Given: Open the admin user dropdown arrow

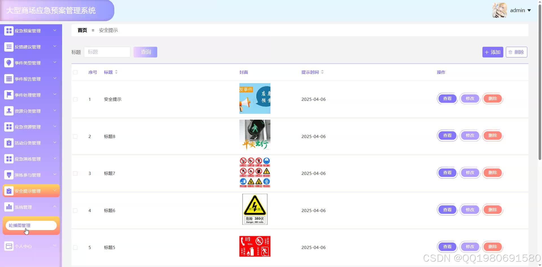Looking at the screenshot, I should (x=529, y=10).
